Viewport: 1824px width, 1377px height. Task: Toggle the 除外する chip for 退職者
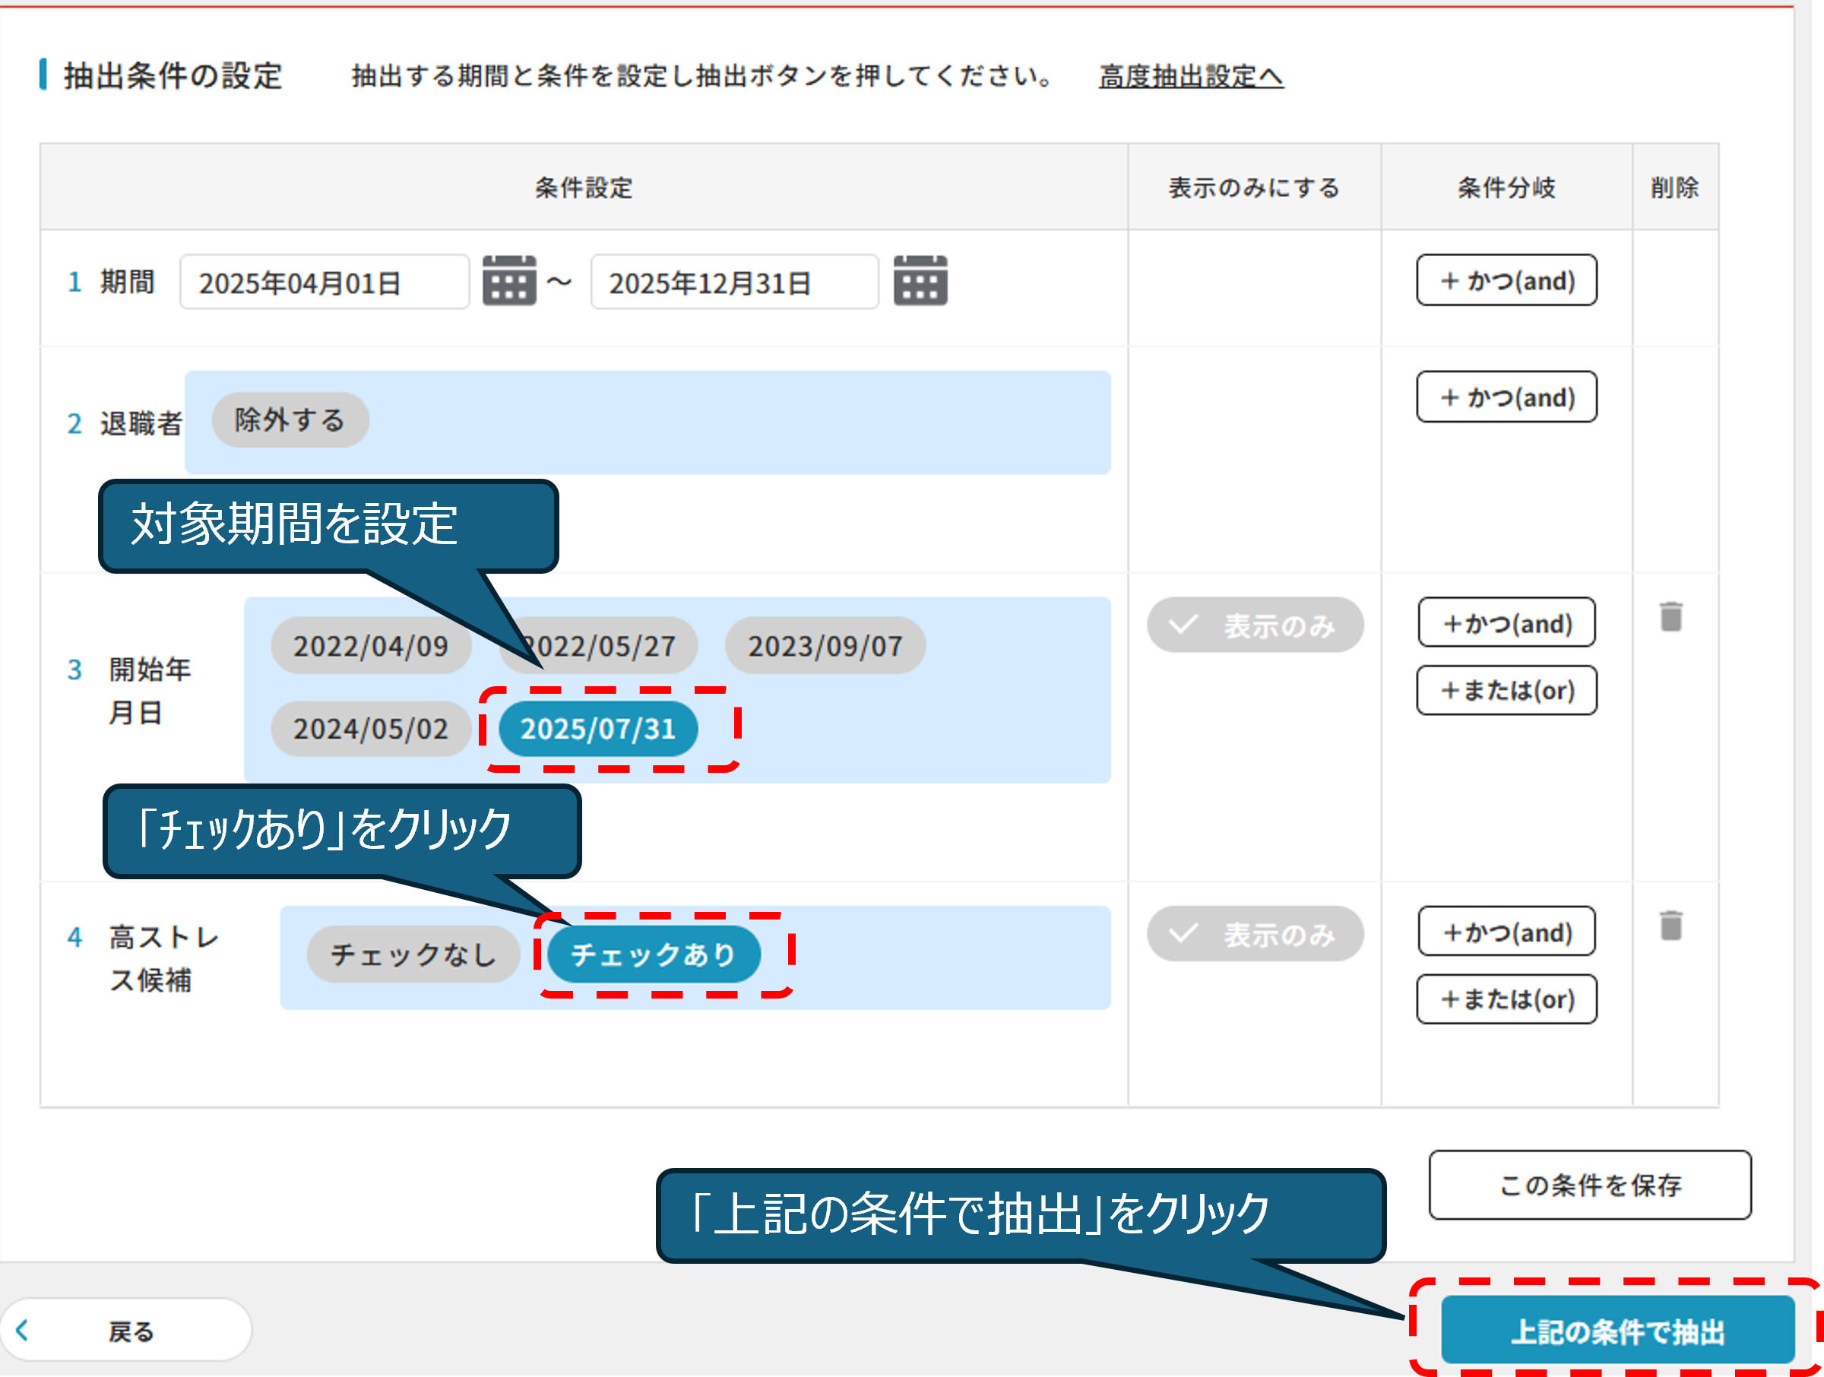290,420
